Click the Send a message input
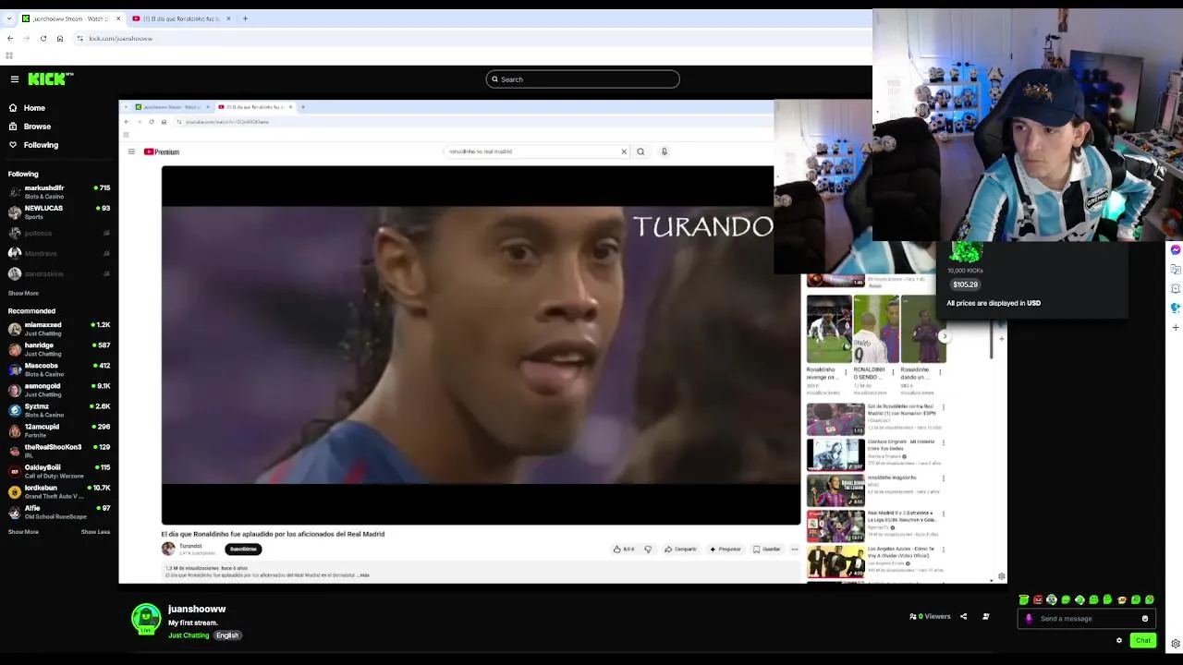Viewport: 1183px width, 665px height. (1087, 619)
